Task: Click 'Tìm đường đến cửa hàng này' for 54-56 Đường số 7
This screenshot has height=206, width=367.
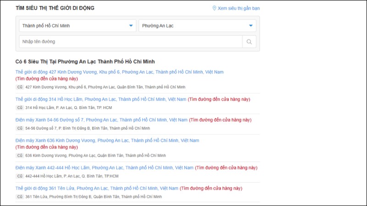Action: tap(220, 120)
